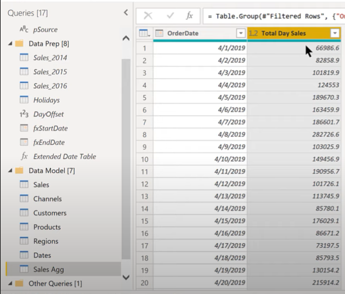Image resolution: width=345 pixels, height=294 pixels.
Task: Select the Regions query
Action: coord(46,241)
